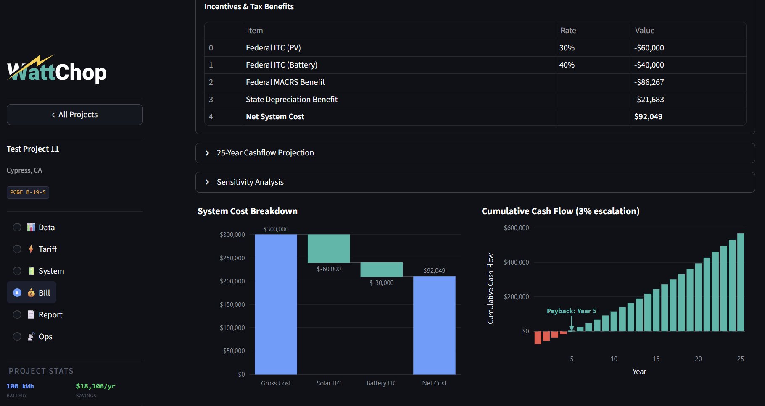Screen dimensions: 765x406
Task: Select the Data panel icon
Action: point(31,227)
